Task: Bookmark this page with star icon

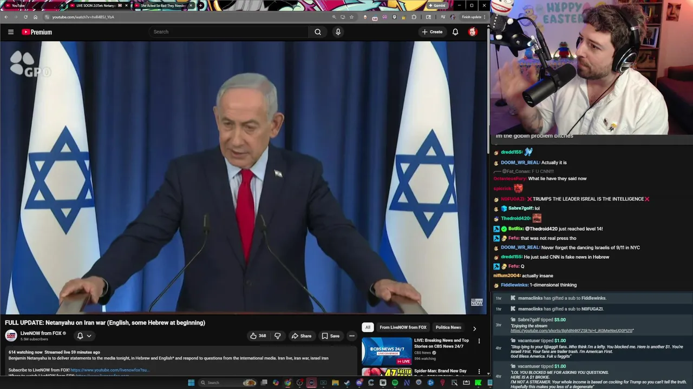Action: [351, 17]
